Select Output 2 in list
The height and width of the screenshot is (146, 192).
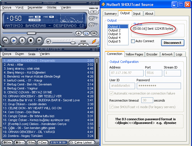[x=118, y=30]
